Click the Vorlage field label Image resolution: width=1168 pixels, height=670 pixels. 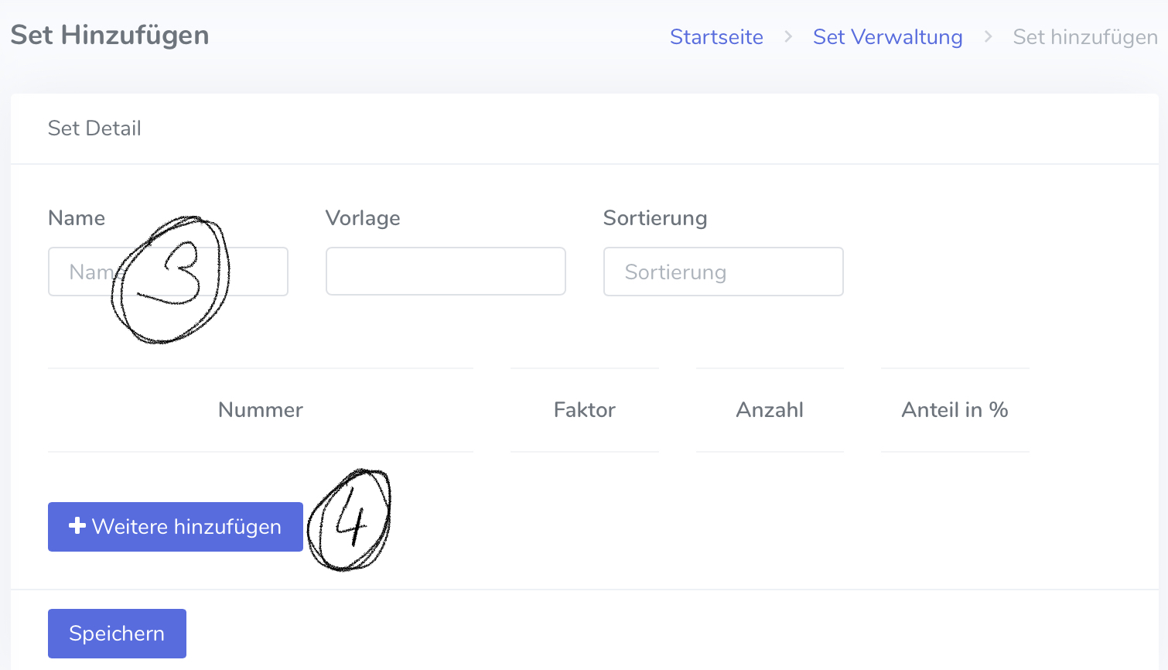pyautogui.click(x=363, y=218)
